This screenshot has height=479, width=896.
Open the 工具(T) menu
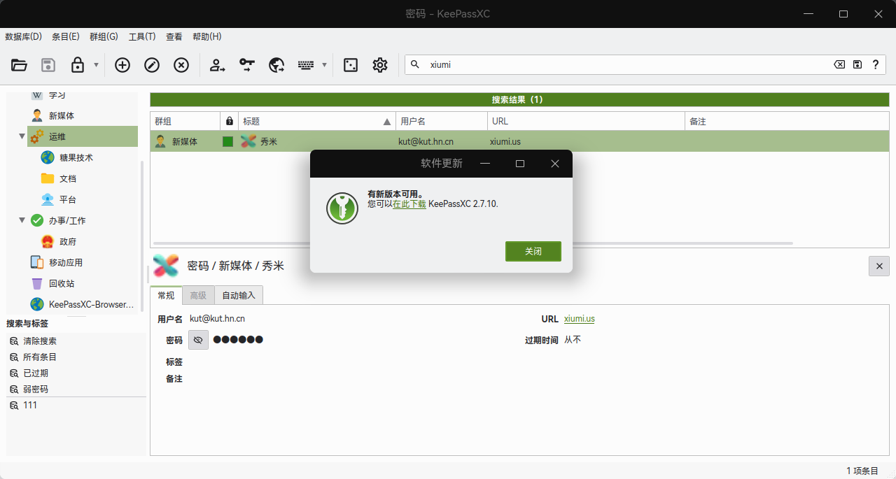tap(142, 36)
